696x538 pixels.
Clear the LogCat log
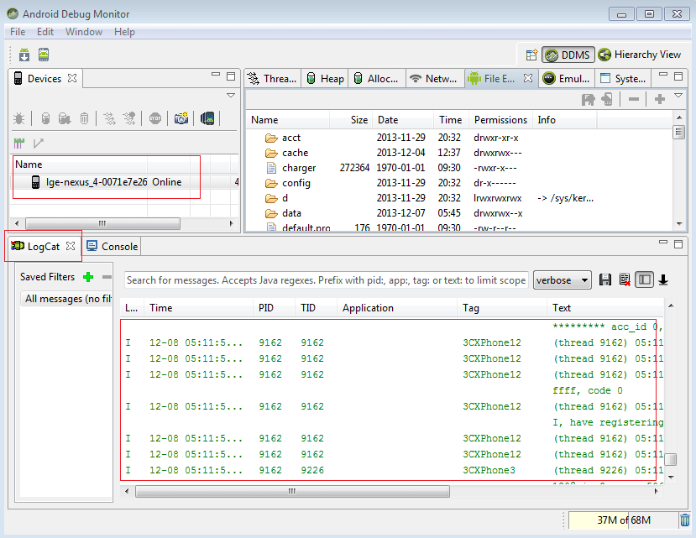[x=625, y=279]
